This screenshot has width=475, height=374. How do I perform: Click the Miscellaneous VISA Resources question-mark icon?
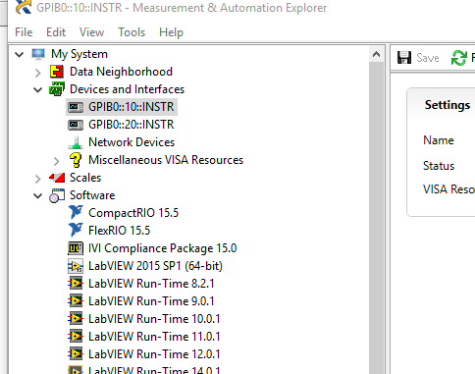[x=76, y=160]
